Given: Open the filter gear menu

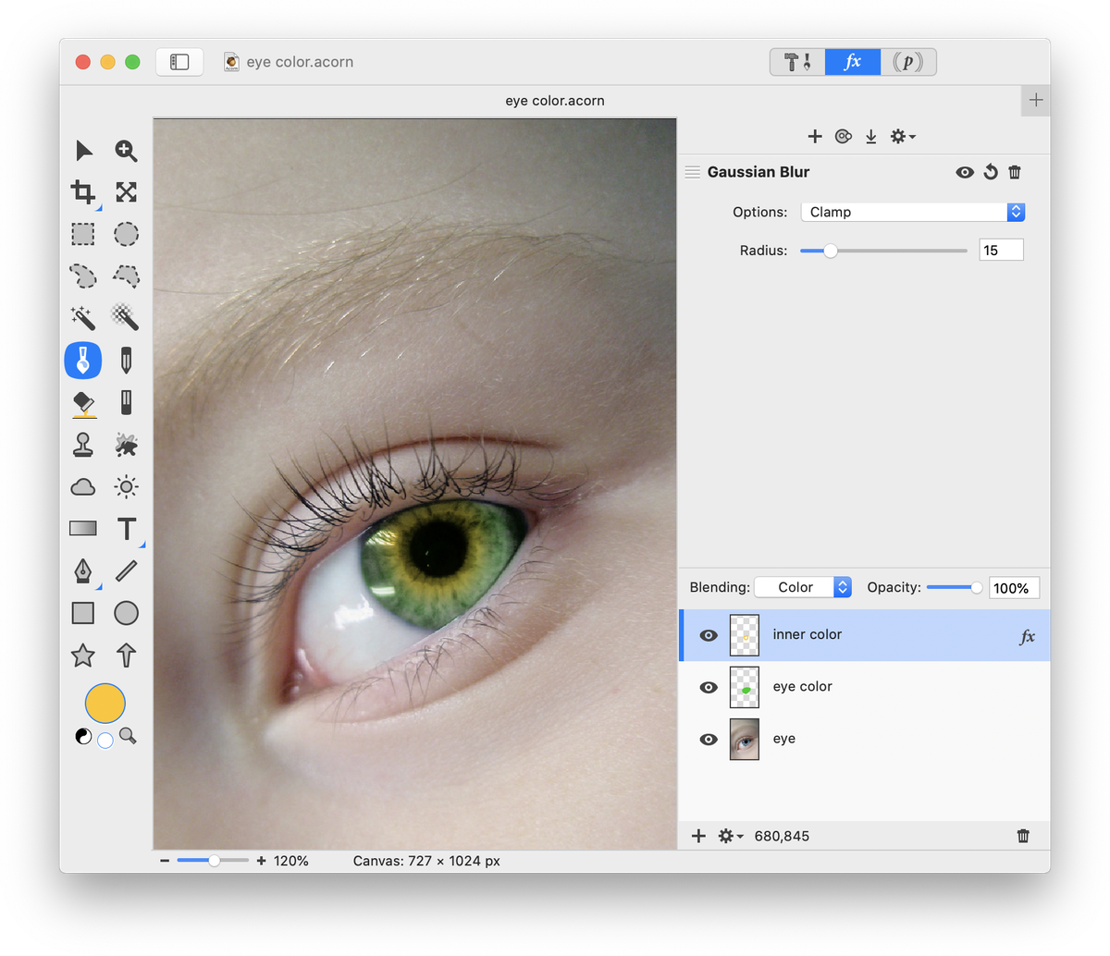Looking at the screenshot, I should click(x=903, y=137).
